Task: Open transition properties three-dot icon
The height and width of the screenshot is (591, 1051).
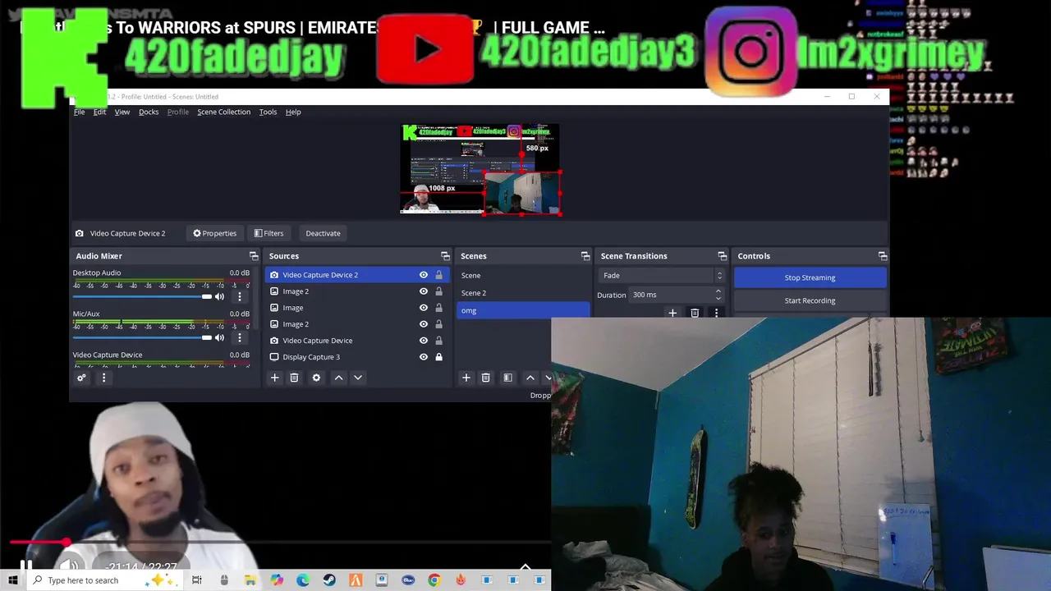Action: pos(716,313)
